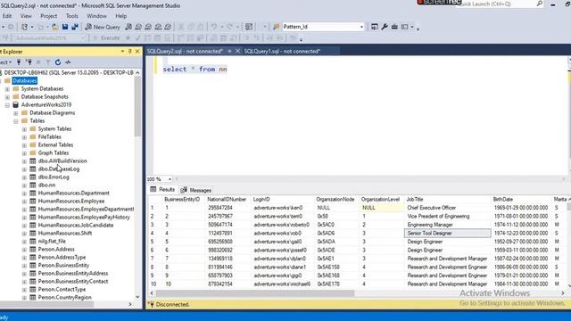Expand the System Databases node

click(x=7, y=89)
